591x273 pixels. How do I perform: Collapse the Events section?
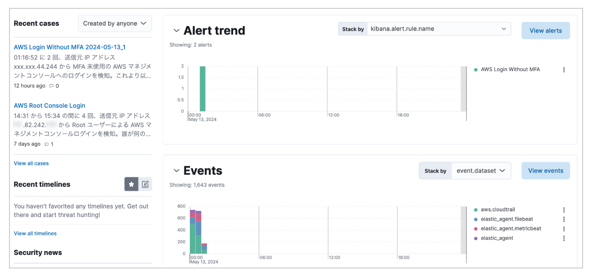tap(176, 170)
